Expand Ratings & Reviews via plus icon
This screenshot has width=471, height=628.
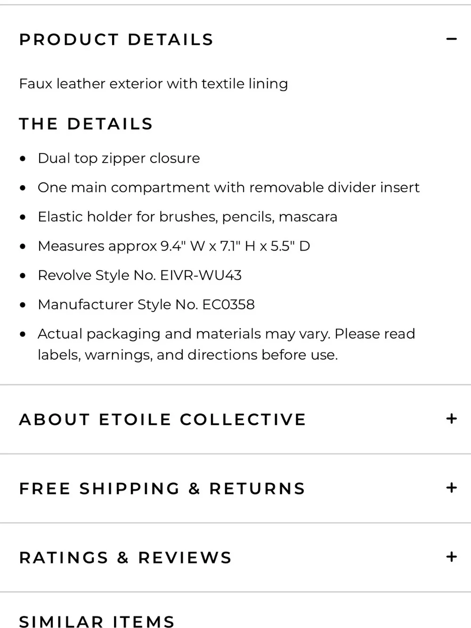[x=451, y=557]
